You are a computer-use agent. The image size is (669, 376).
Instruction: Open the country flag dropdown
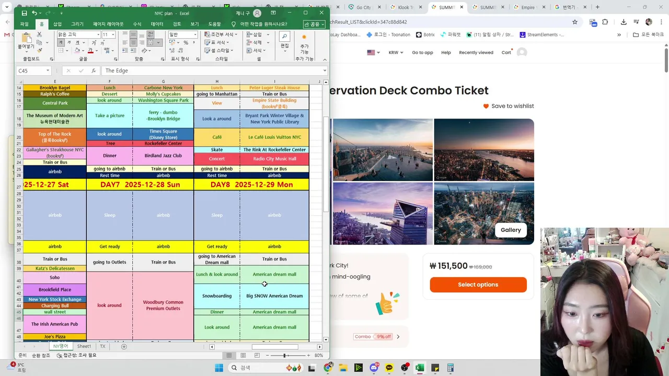pos(373,52)
